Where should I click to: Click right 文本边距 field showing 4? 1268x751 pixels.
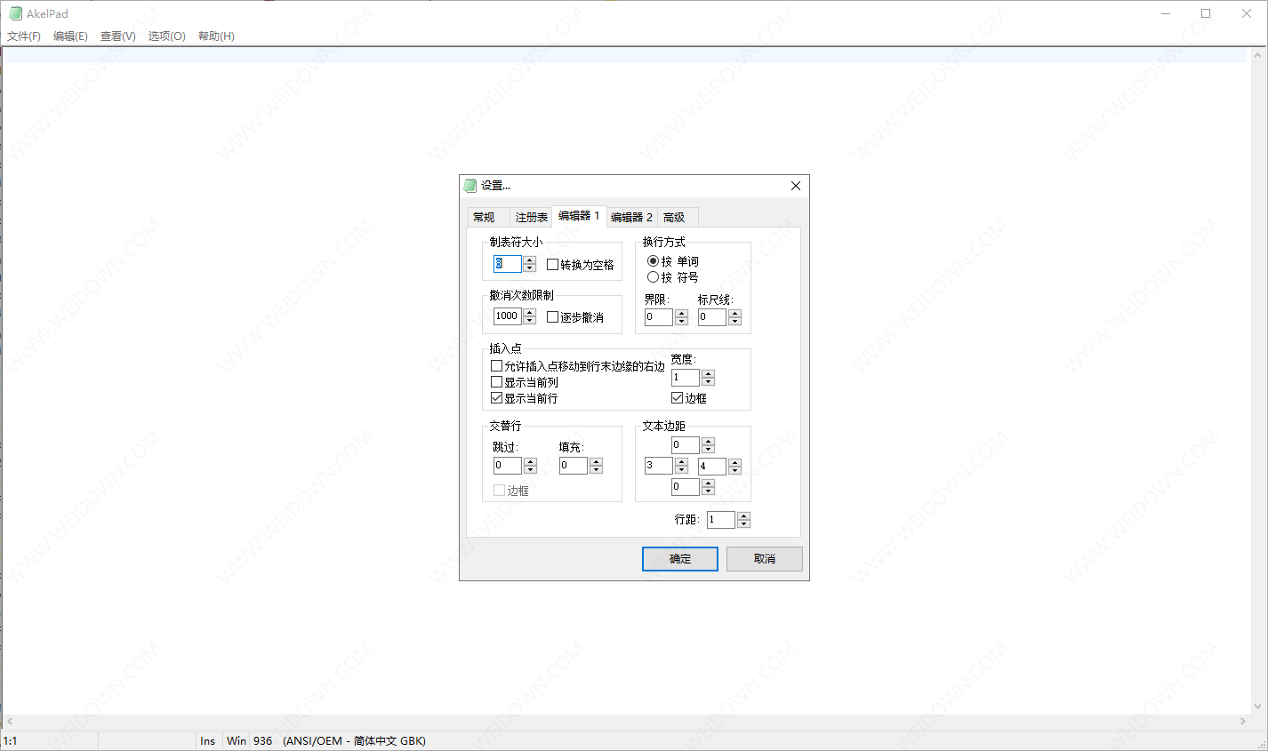click(712, 467)
